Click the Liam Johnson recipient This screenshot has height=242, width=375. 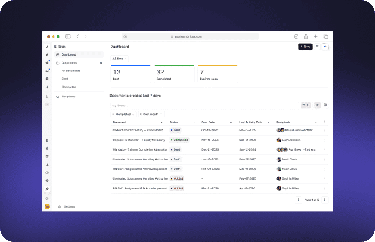289,140
